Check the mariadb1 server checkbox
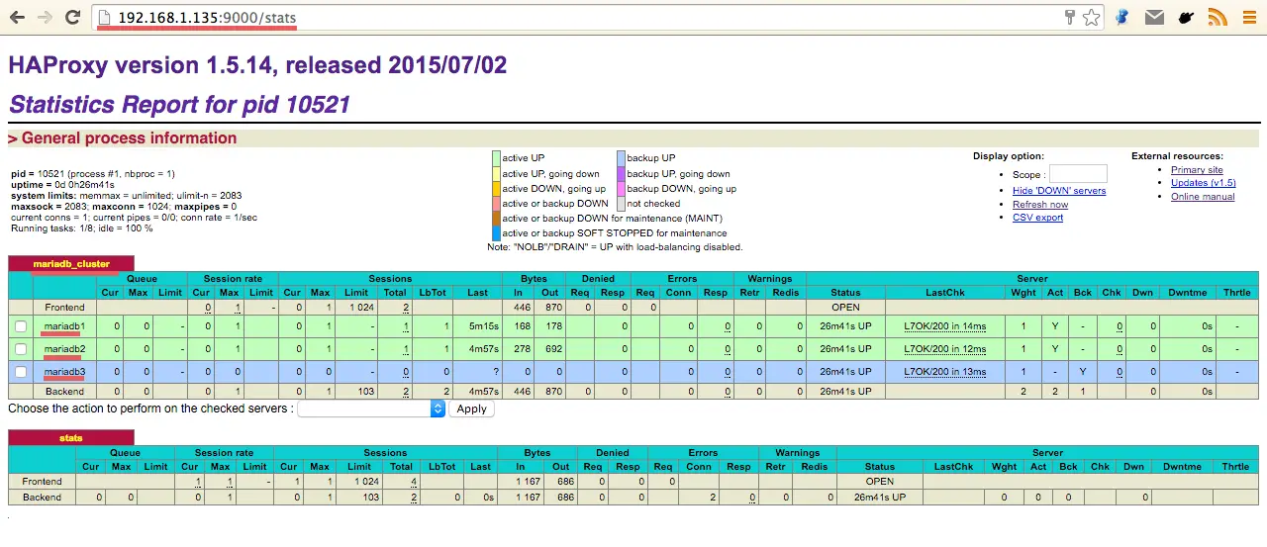 tap(21, 325)
